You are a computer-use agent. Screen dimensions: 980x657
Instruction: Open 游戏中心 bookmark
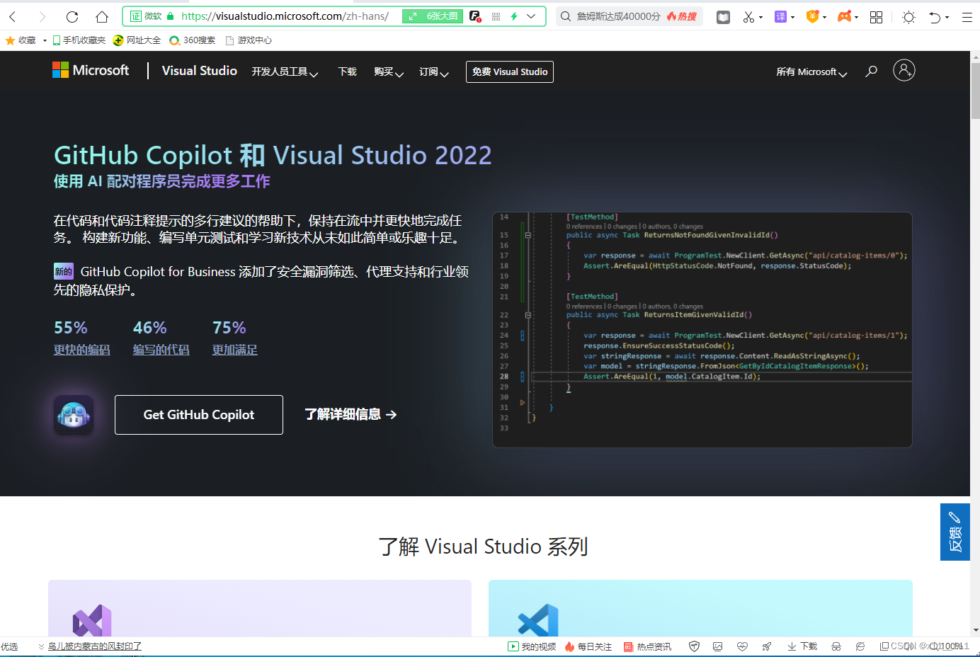pos(249,40)
